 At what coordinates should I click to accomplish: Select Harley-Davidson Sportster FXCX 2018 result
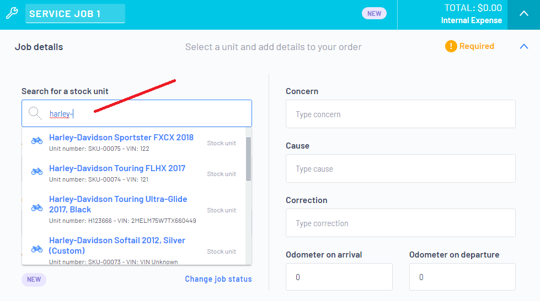pos(135,143)
